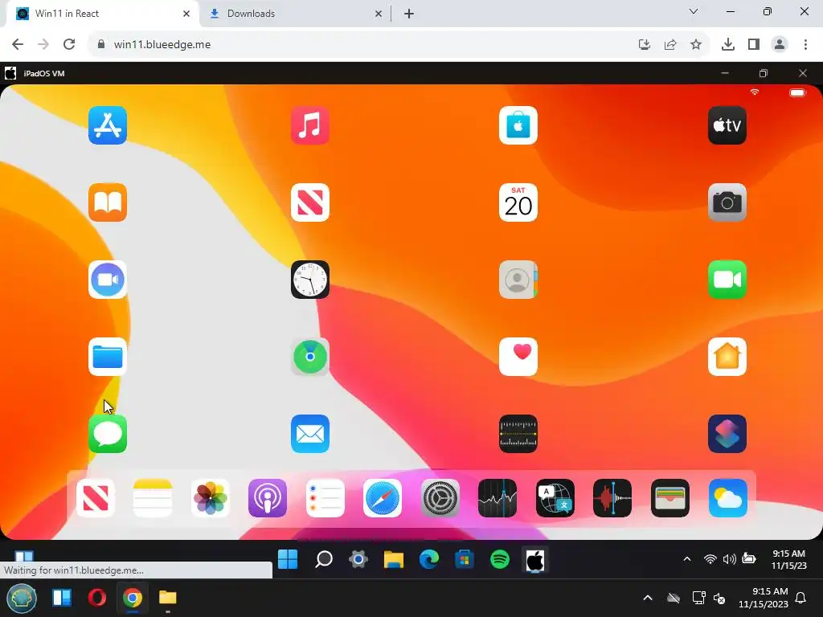Open the Health app with heart icon
The height and width of the screenshot is (617, 823).
(518, 357)
